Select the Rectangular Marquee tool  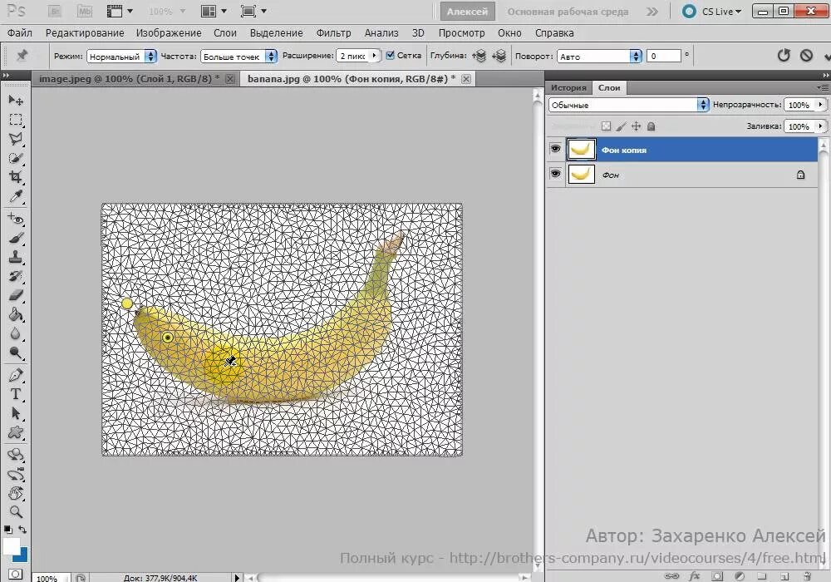[15, 120]
